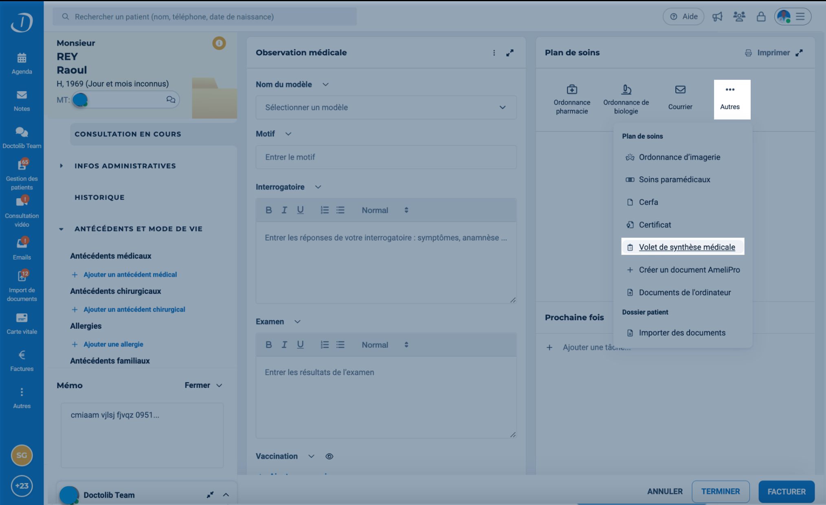Click the Ordonnance pharmacie icon
The image size is (826, 505).
point(571,90)
